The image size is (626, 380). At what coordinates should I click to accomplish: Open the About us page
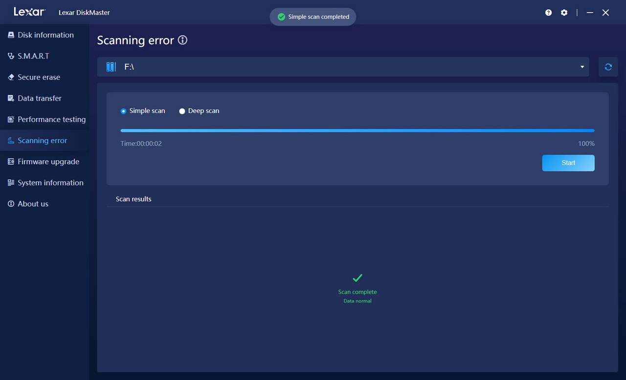pyautogui.click(x=45, y=204)
